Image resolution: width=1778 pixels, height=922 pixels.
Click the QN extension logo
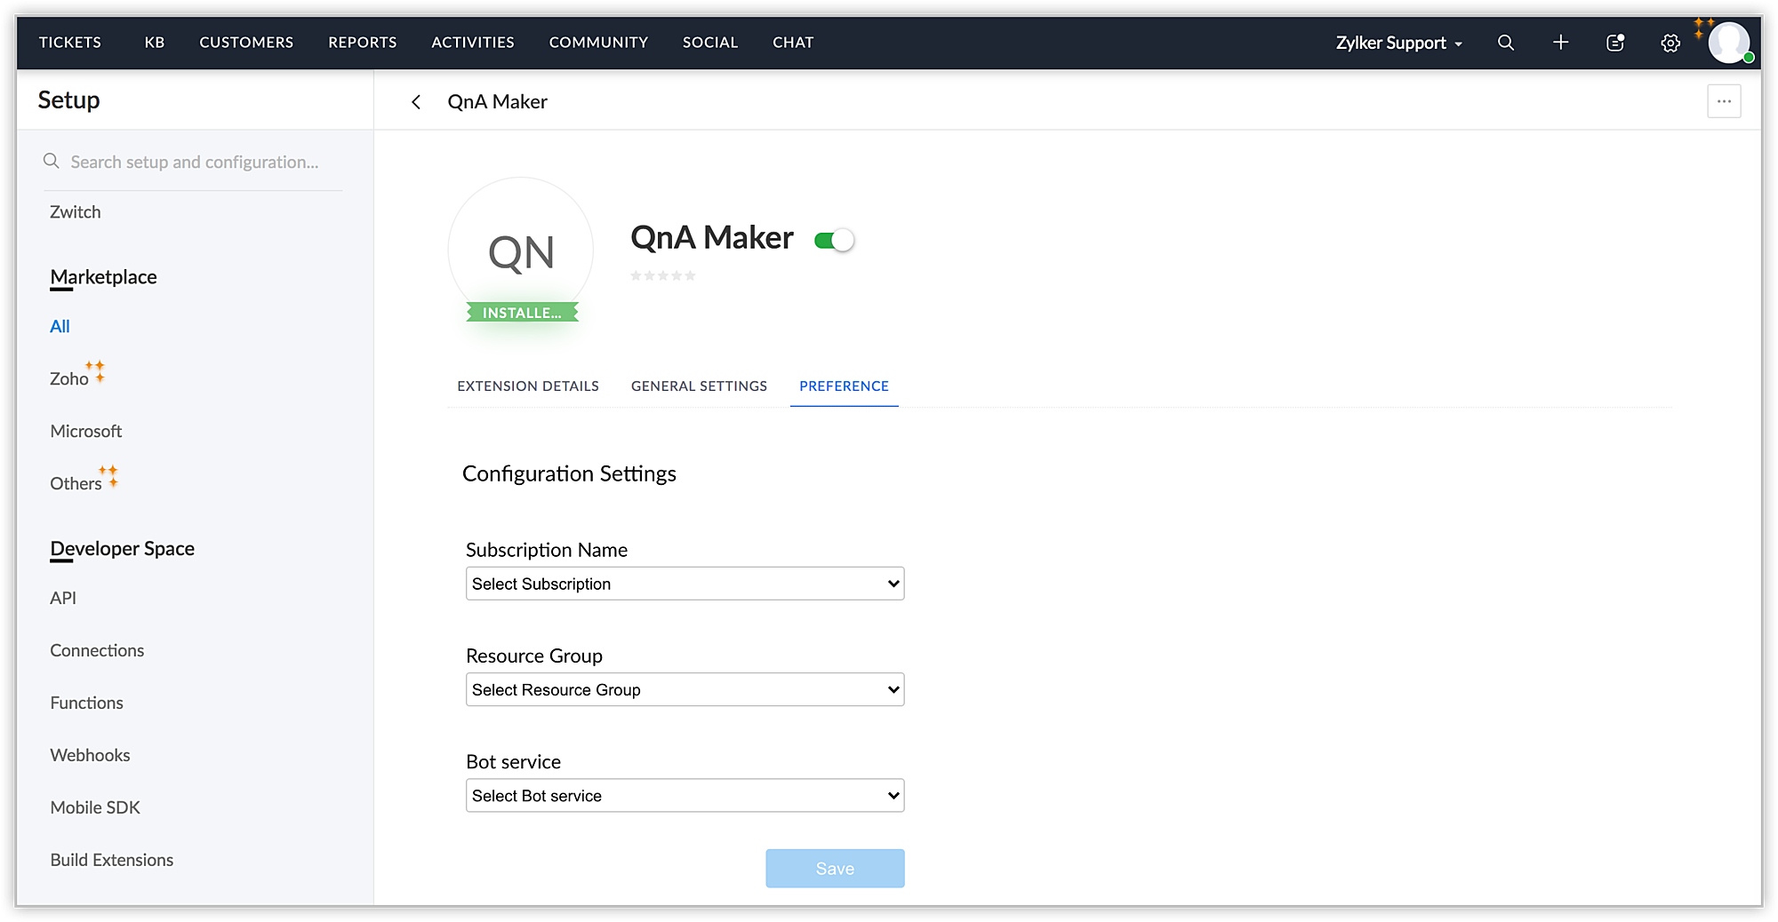tap(521, 251)
